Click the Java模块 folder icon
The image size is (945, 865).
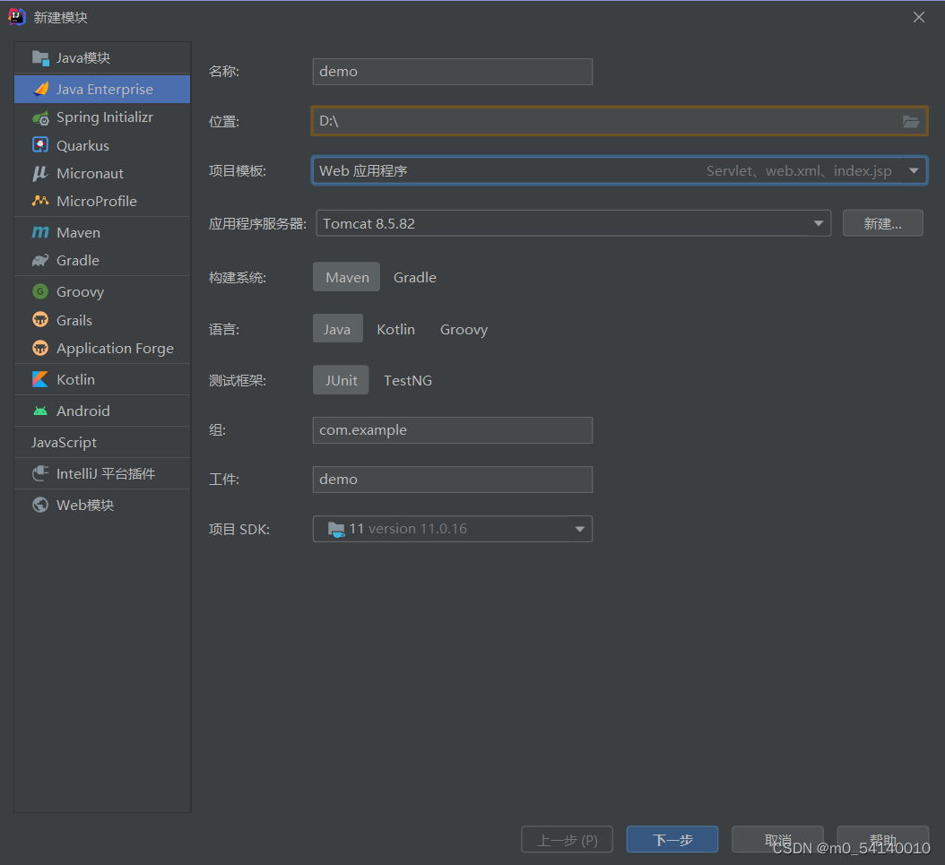tap(40, 58)
